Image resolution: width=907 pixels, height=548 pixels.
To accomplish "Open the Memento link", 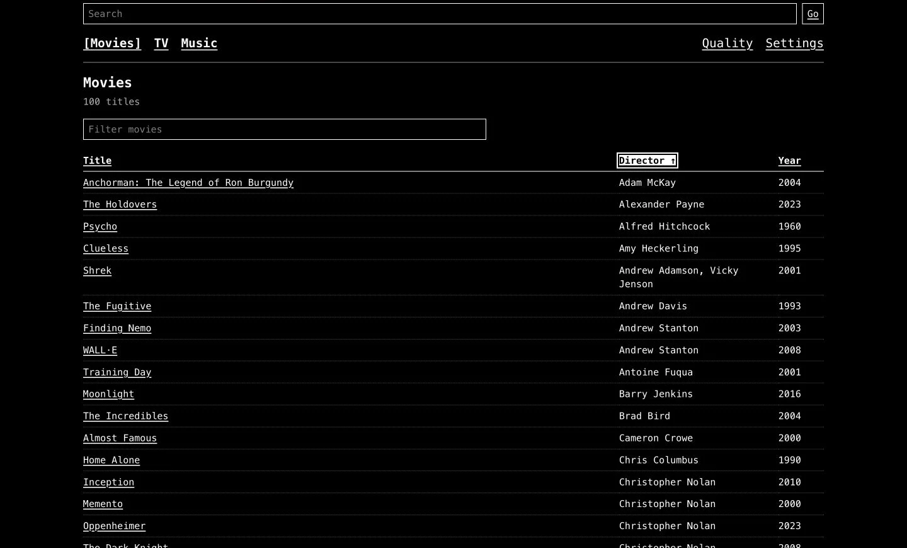I will [x=103, y=504].
